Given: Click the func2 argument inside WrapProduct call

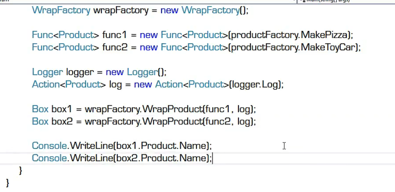Looking at the screenshot, I should pyautogui.click(x=217, y=122).
